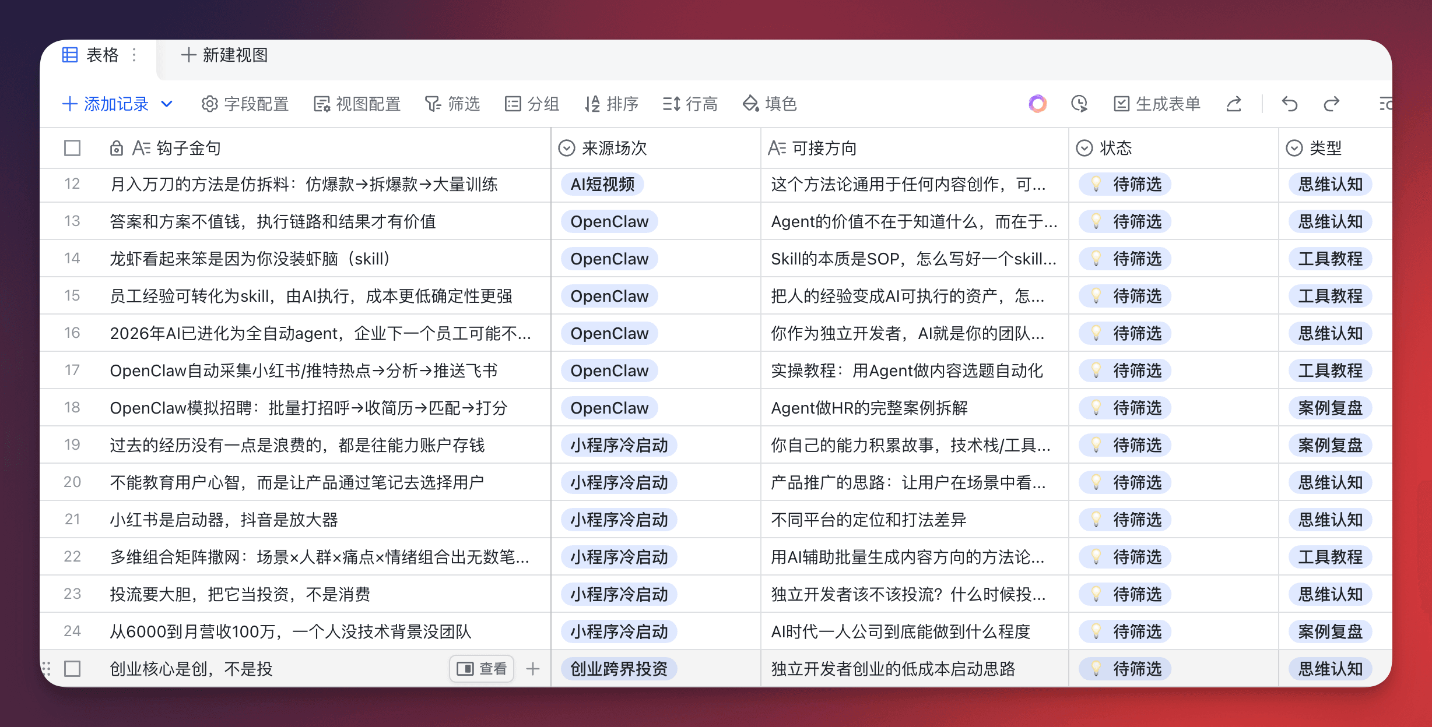Open the 字段配置 field settings
The width and height of the screenshot is (1432, 727).
pos(245,104)
